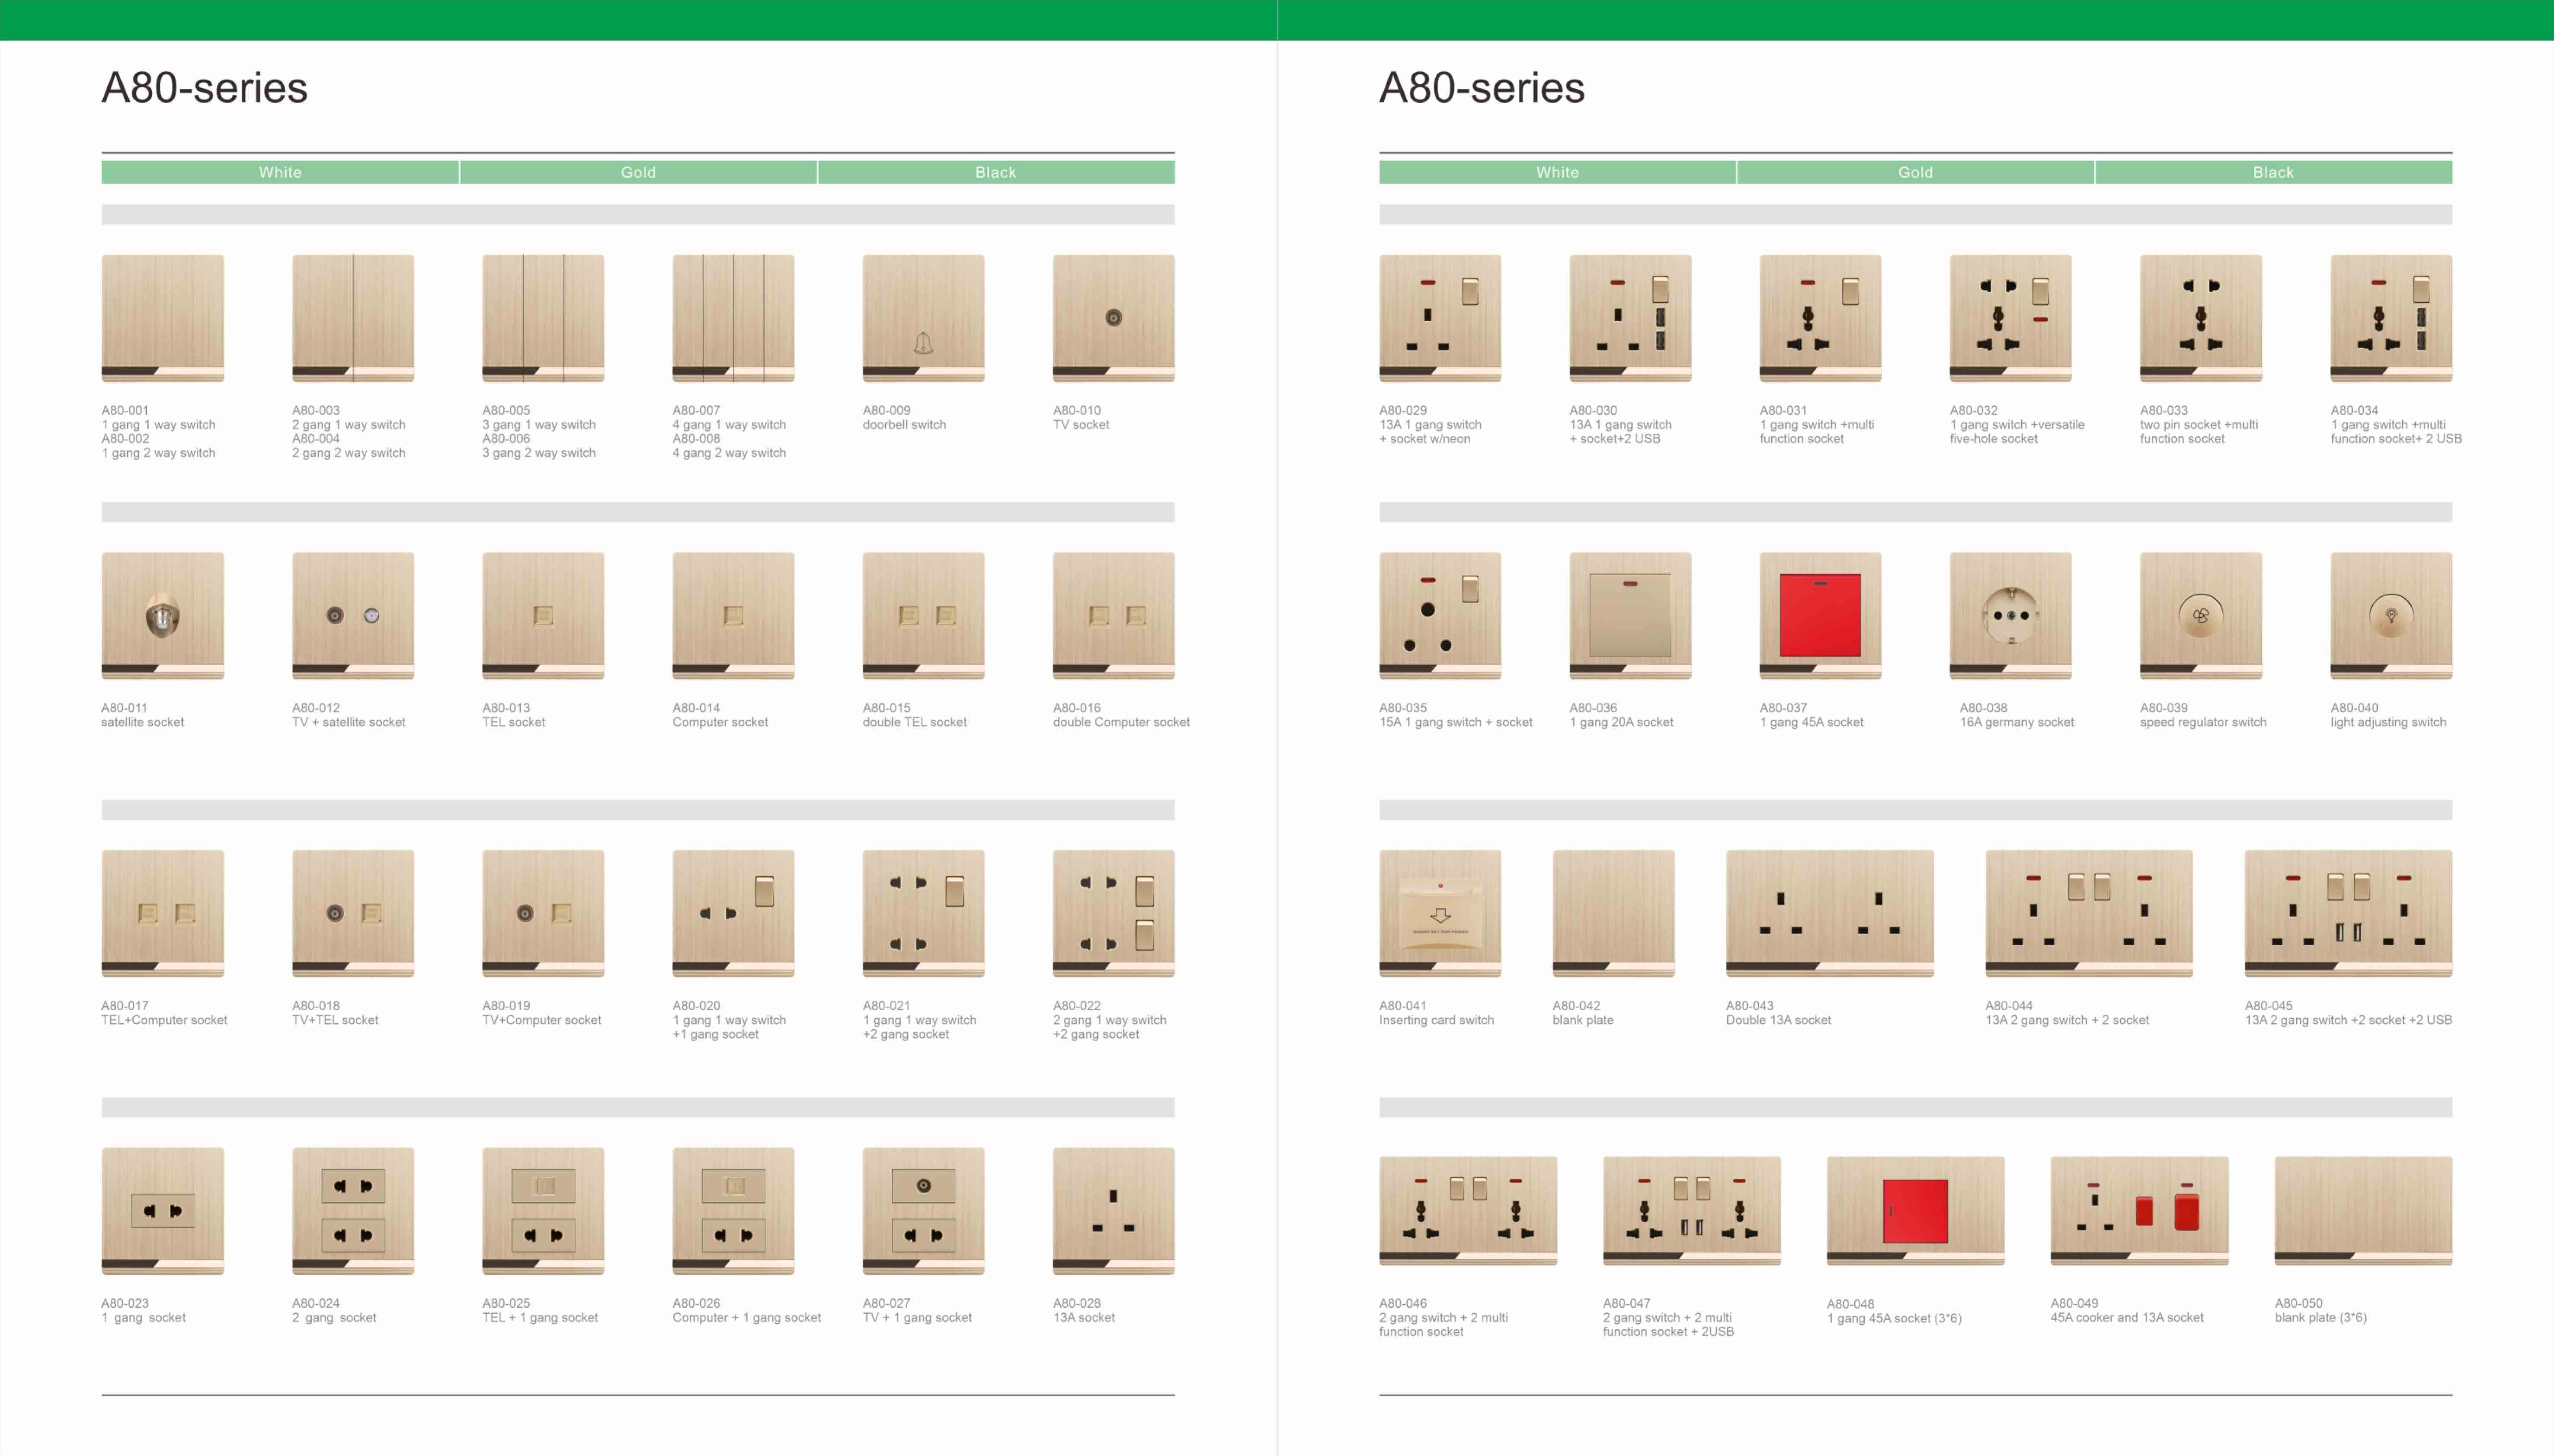This screenshot has height=1456, width=2554.
Task: Click the A80-005 3 gang switch product image
Action: pos(543,318)
